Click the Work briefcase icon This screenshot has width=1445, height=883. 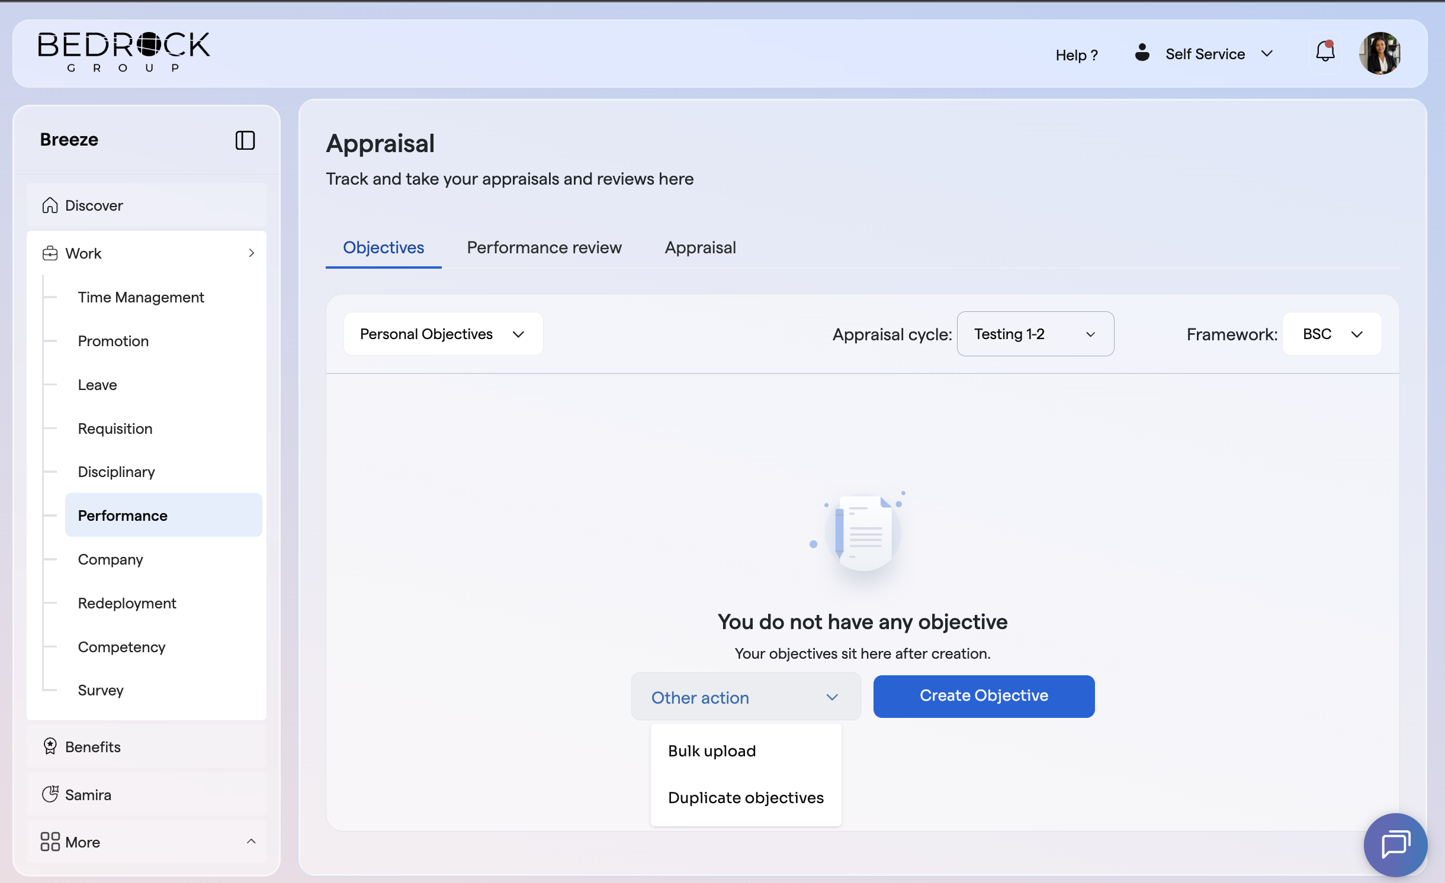50,253
